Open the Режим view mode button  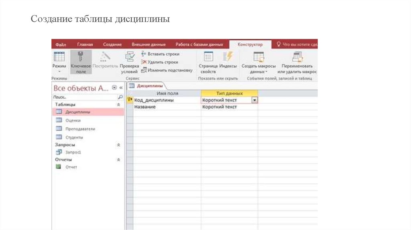pyautogui.click(x=59, y=62)
